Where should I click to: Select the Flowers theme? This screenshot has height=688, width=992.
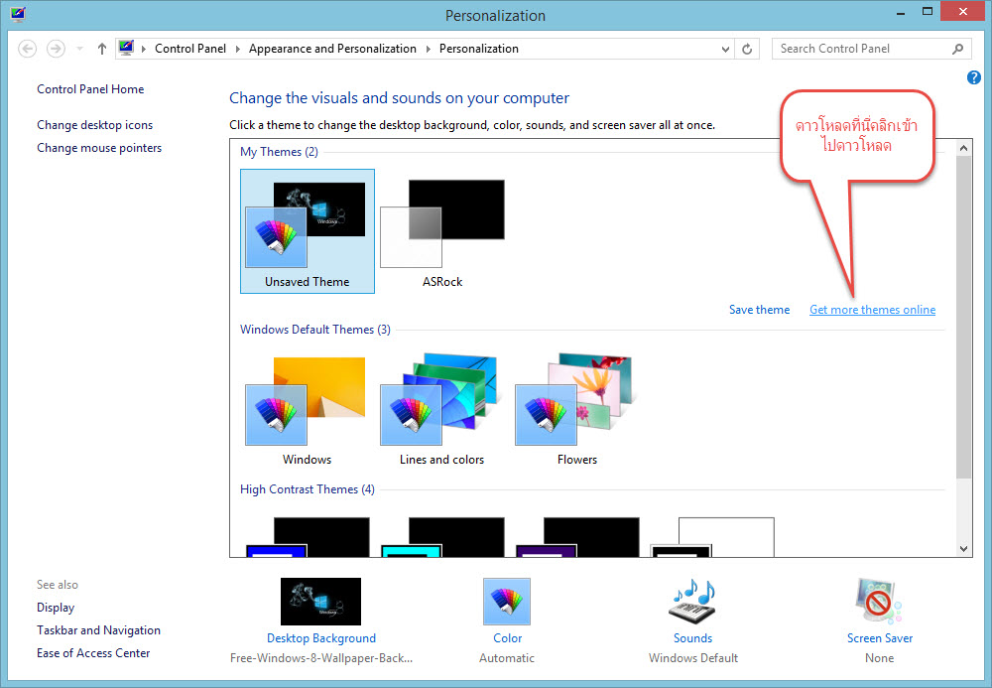pyautogui.click(x=577, y=411)
